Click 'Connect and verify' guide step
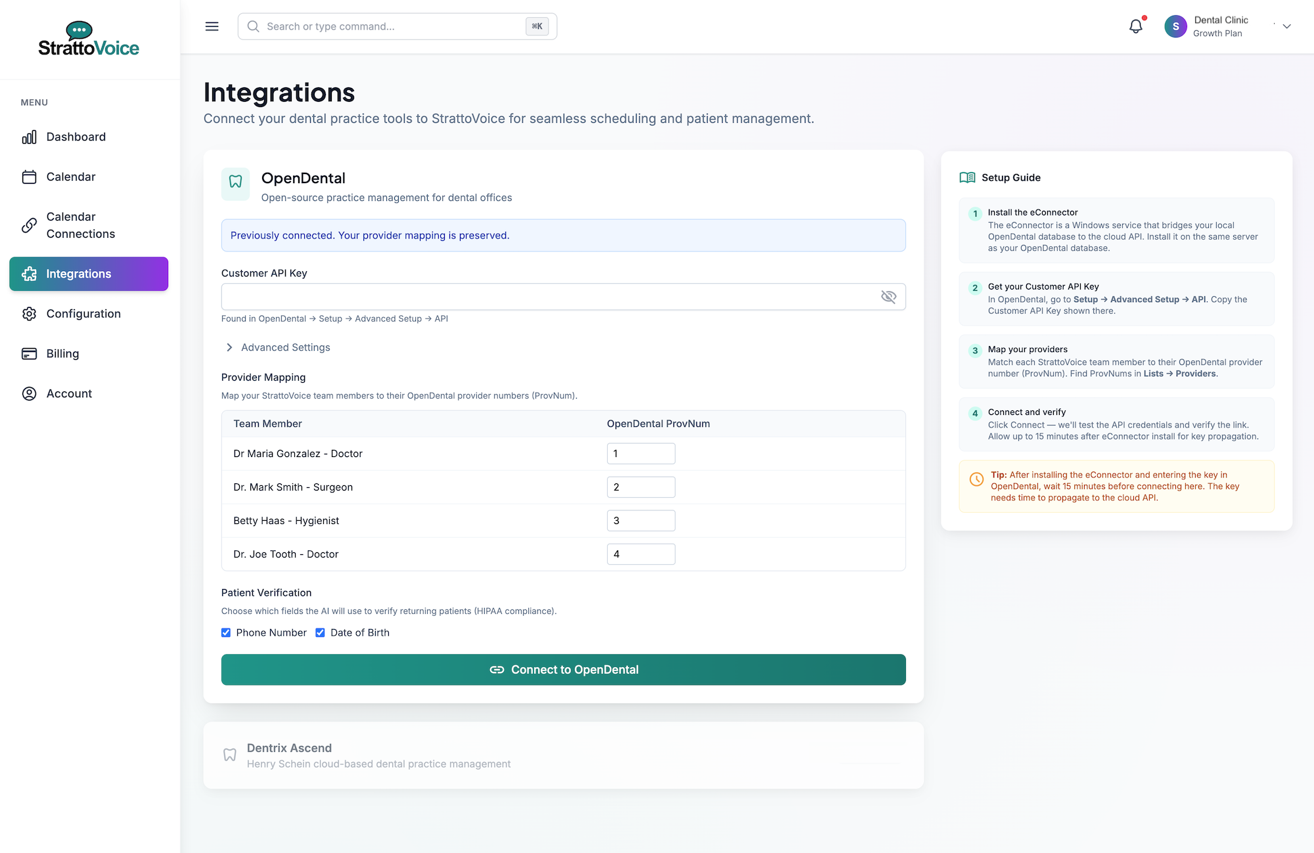Viewport: 1314px width, 853px height. 1117,424
